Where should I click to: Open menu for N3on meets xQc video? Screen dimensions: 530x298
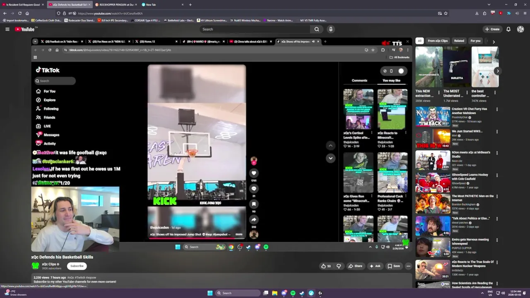497,153
